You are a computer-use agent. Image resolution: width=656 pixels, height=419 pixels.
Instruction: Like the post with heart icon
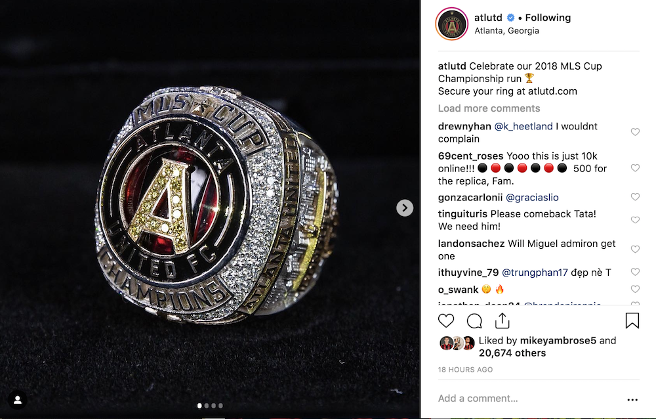point(446,321)
